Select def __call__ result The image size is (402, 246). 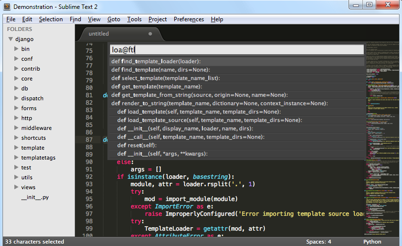pyautogui.click(x=237, y=137)
